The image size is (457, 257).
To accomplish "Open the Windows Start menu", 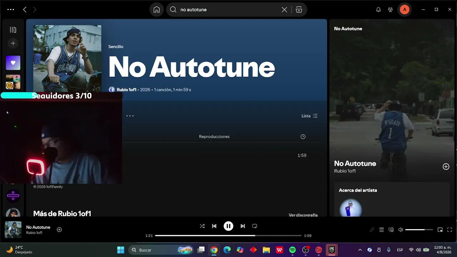I will click(121, 250).
